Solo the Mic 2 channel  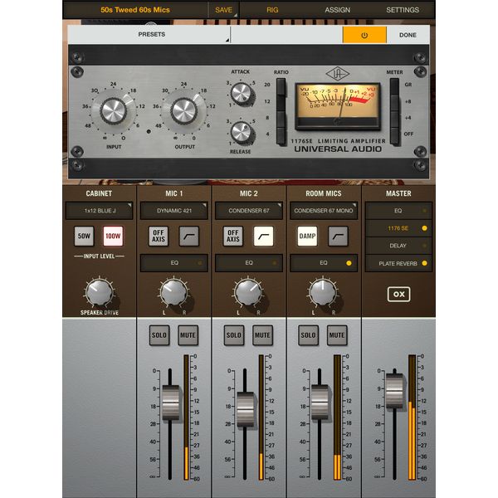(x=234, y=335)
